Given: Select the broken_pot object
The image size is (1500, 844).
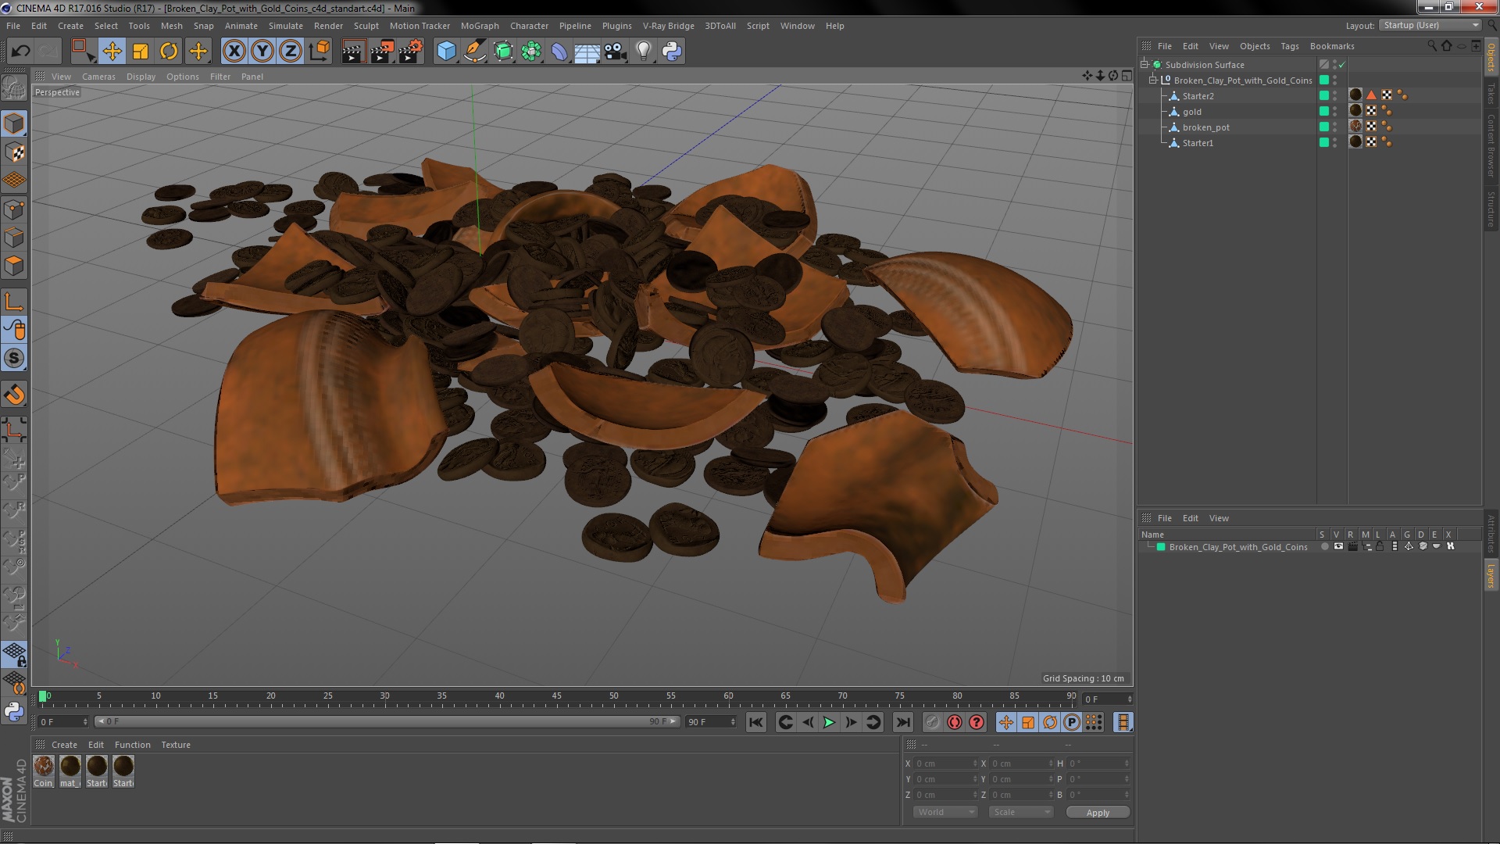Looking at the screenshot, I should click(1205, 127).
